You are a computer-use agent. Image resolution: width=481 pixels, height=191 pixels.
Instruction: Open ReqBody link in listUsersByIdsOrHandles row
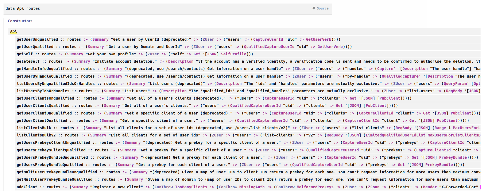tap(454, 91)
